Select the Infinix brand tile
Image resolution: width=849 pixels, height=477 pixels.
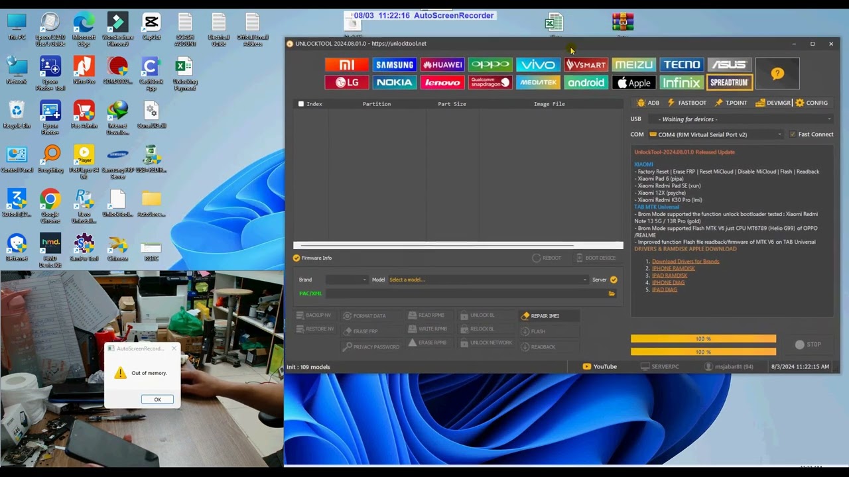[681, 83]
